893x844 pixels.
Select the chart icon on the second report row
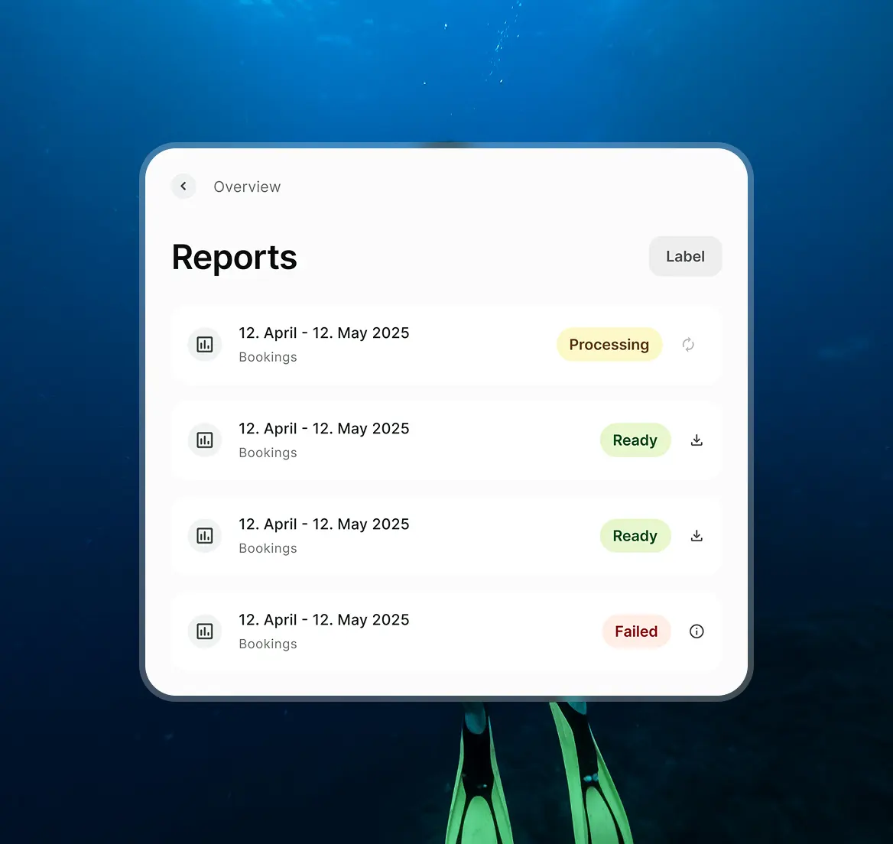pos(204,440)
